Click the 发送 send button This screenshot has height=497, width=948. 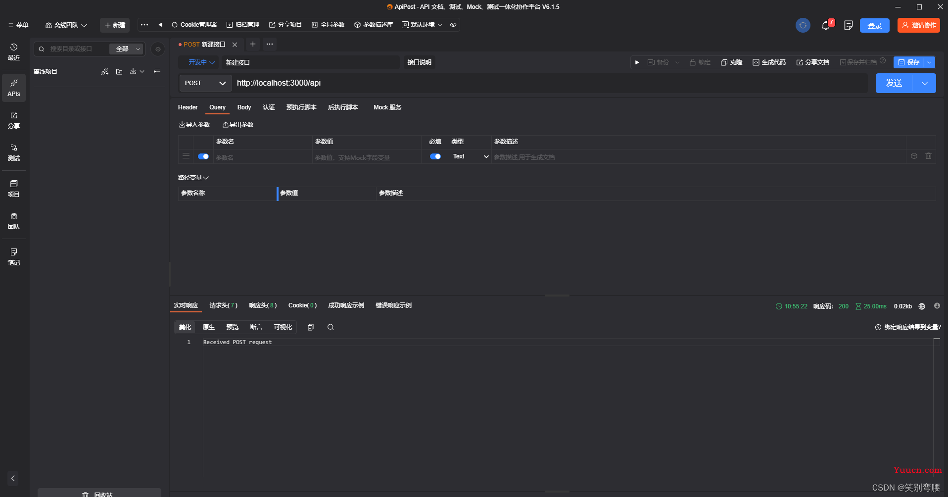[894, 83]
